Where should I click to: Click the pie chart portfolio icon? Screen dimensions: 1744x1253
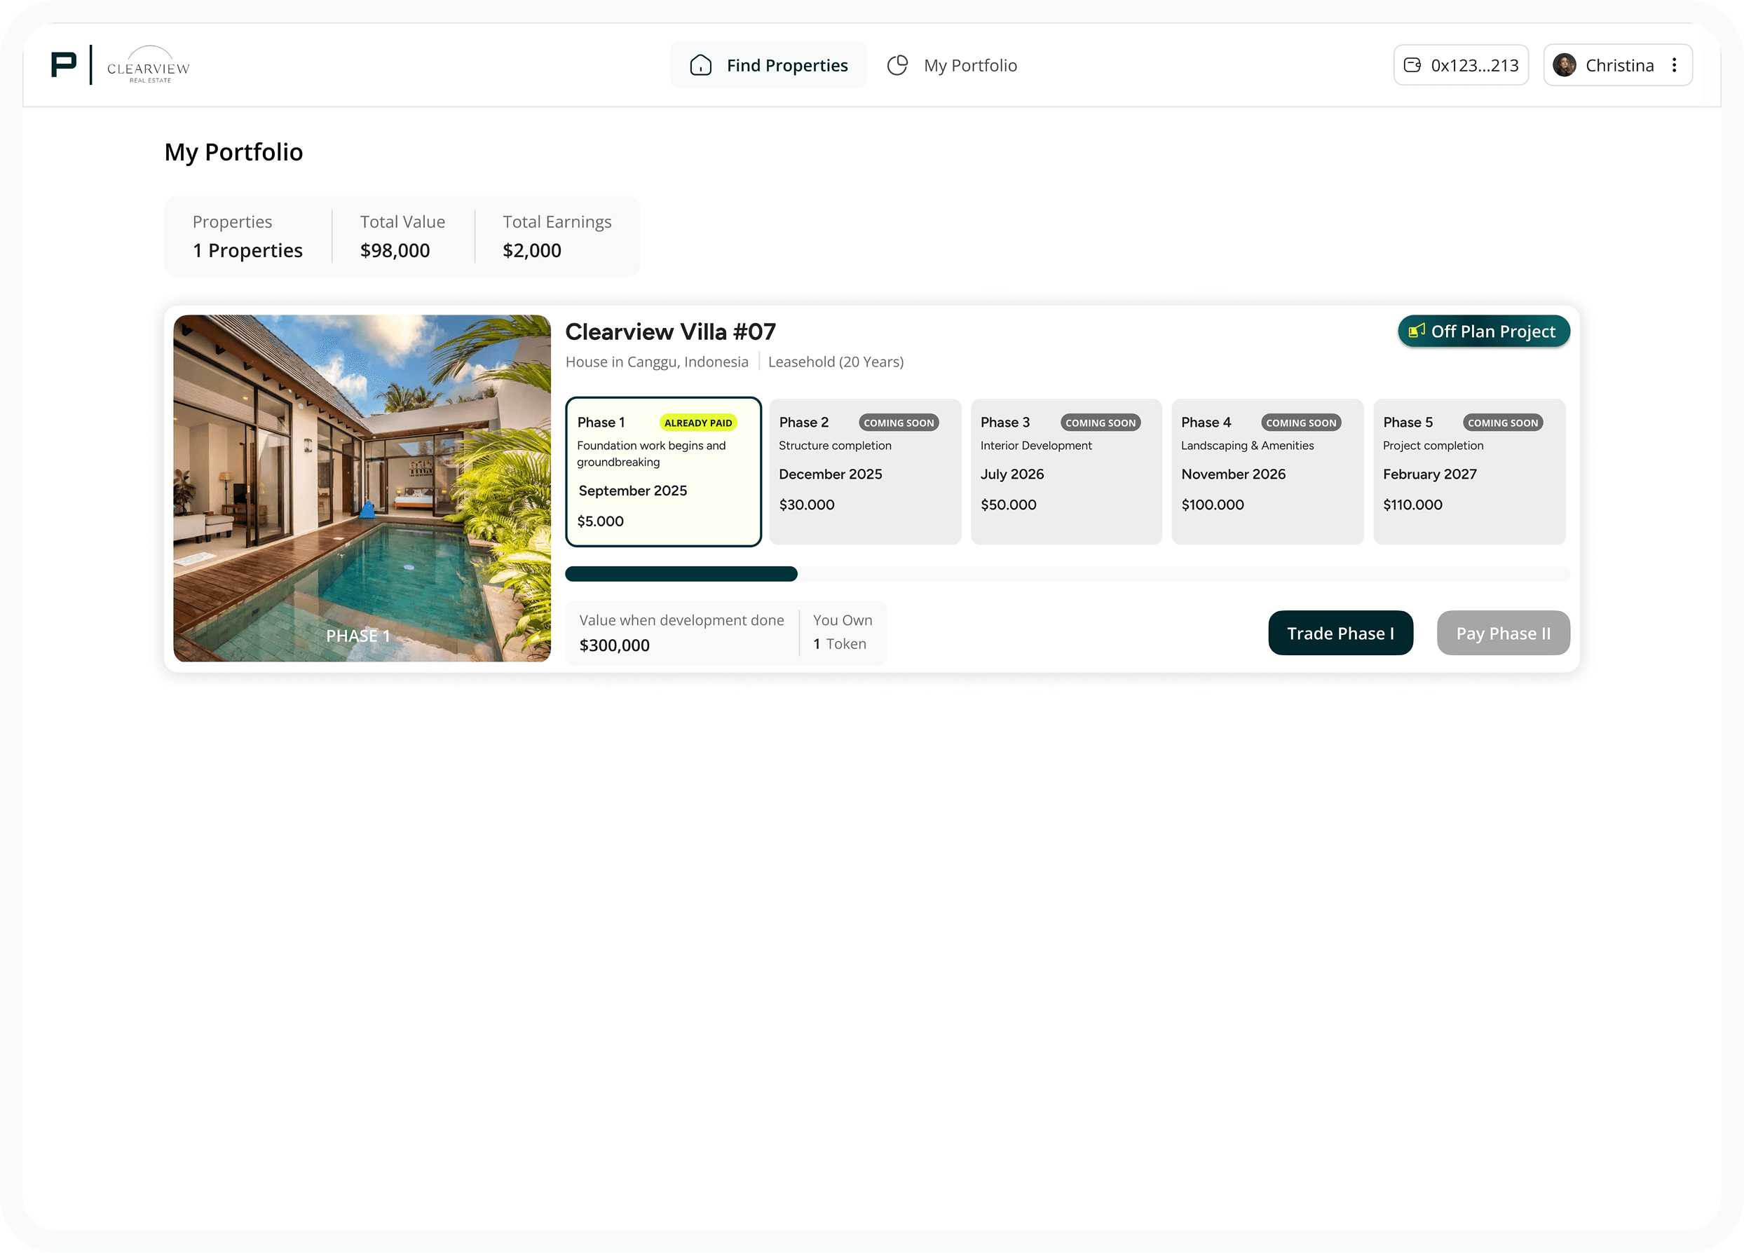tap(897, 65)
